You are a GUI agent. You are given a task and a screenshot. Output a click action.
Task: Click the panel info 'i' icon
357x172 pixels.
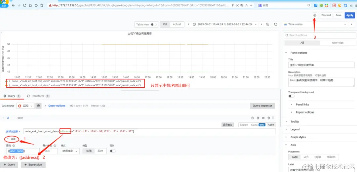pos(2,33)
